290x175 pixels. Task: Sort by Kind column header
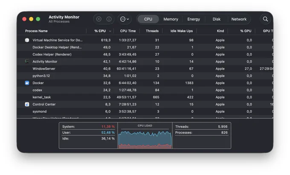[220, 31]
